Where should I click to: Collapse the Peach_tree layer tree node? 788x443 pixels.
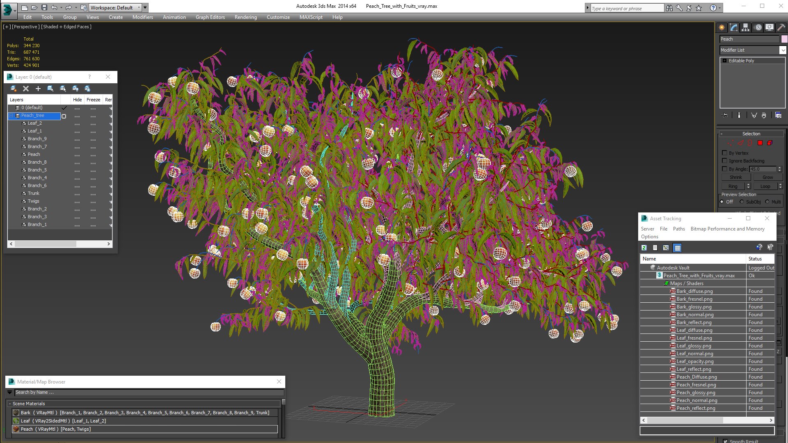pos(11,116)
